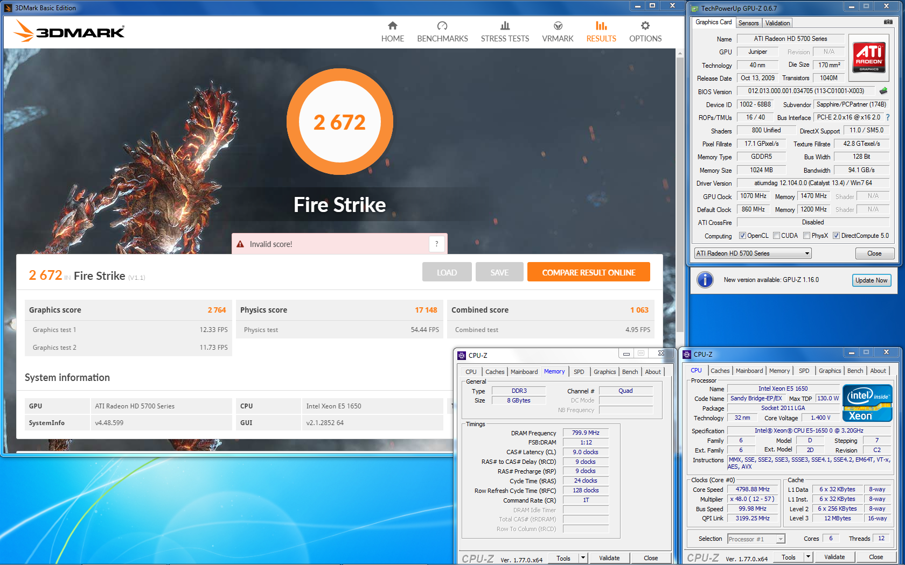This screenshot has width=905, height=565.
Task: Click the CPU-Z Memory window title icon
Action: click(462, 355)
